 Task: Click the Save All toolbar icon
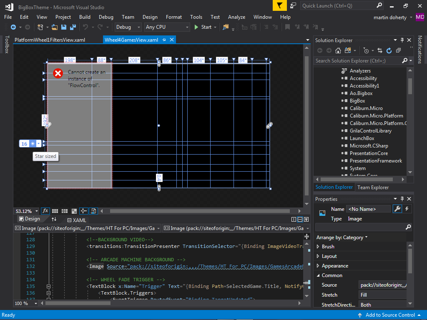coord(72,27)
